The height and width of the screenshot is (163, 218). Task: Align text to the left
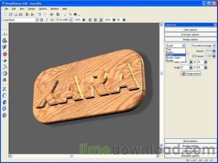pos(90,20)
